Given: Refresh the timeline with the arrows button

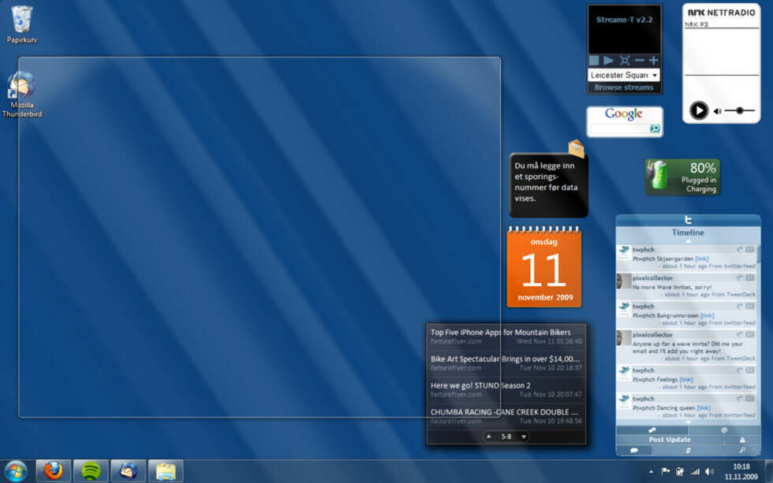Looking at the screenshot, I should pyautogui.click(x=688, y=450).
